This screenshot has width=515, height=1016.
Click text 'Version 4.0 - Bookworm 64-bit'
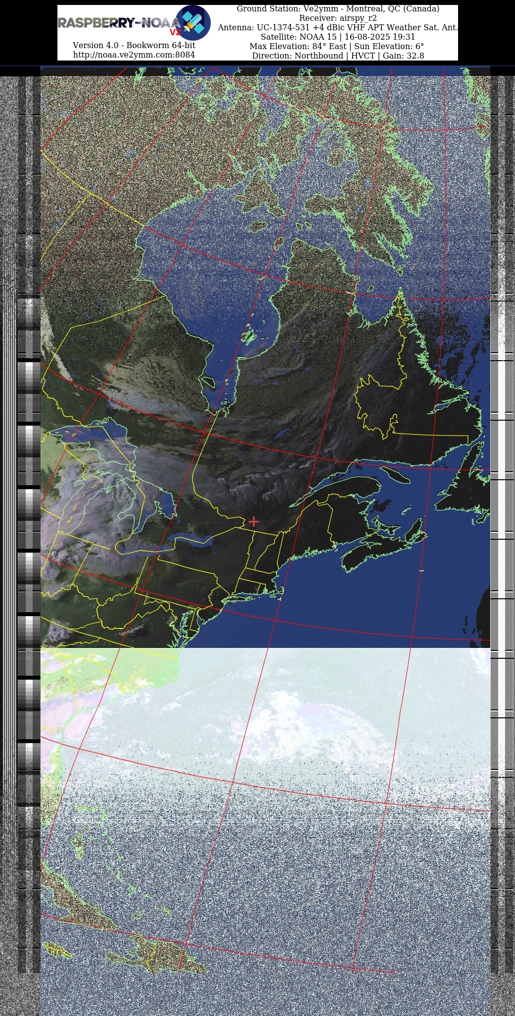click(x=134, y=45)
